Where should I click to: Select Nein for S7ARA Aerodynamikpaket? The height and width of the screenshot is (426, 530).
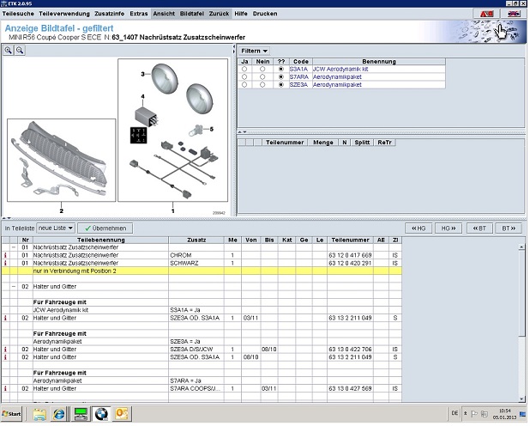click(x=262, y=77)
